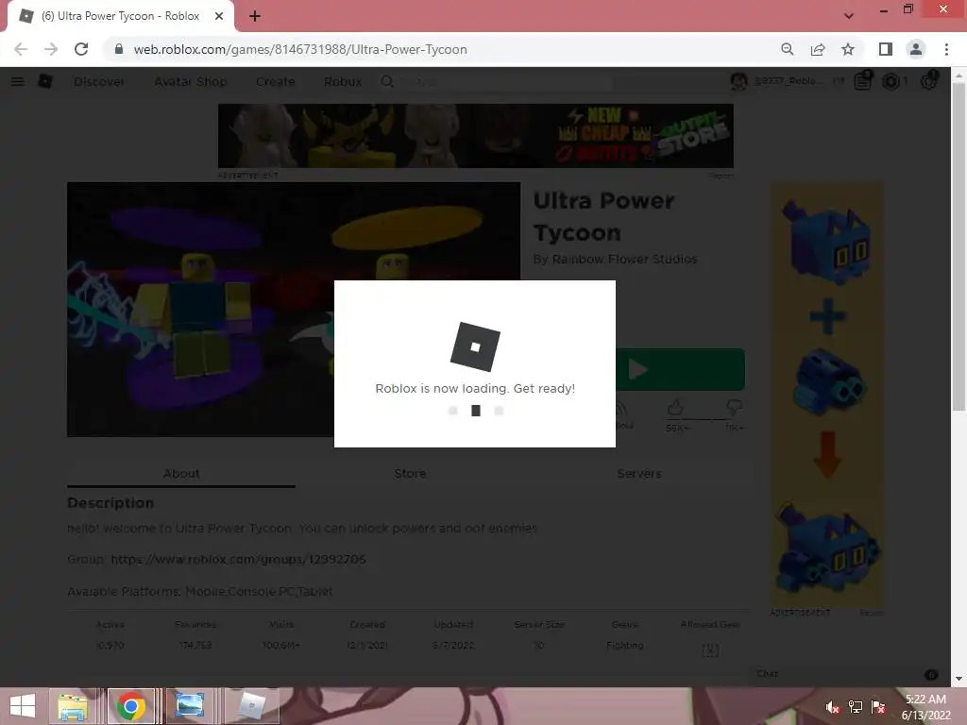Viewport: 967px width, 725px height.
Task: Click the Roblox logo in loading dialog
Action: point(475,346)
